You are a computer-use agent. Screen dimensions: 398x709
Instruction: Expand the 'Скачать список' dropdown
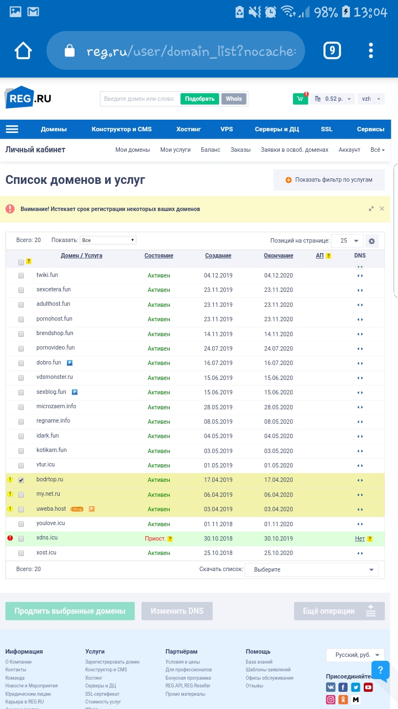click(x=312, y=569)
